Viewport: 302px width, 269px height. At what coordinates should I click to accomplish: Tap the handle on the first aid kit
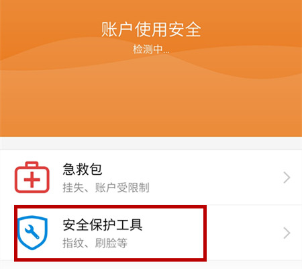click(32, 164)
